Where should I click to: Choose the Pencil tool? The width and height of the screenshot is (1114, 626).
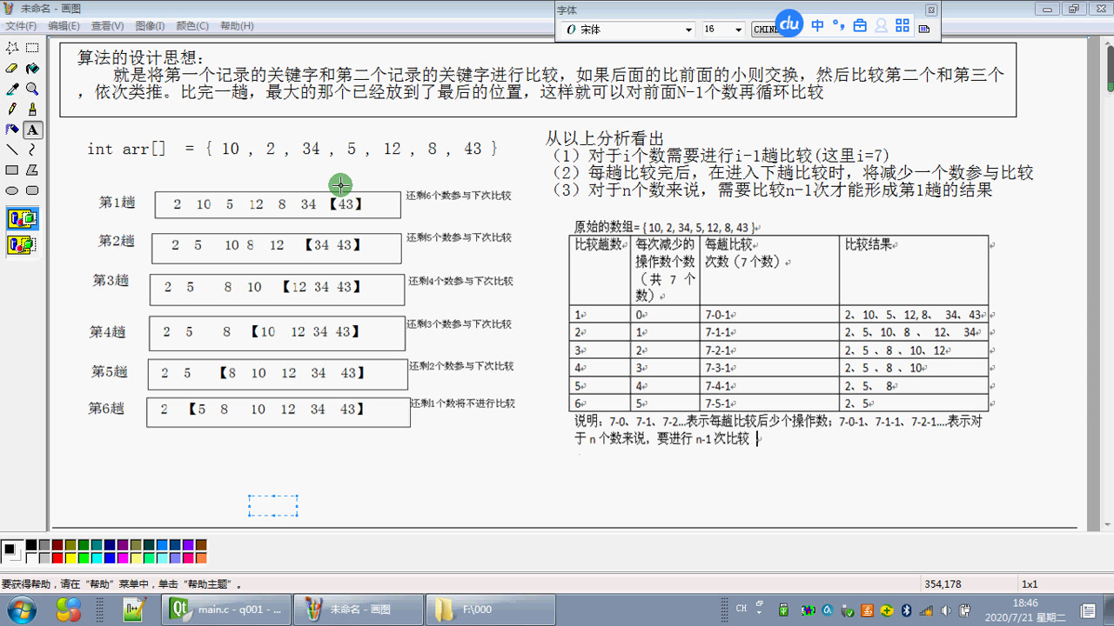[x=12, y=110]
